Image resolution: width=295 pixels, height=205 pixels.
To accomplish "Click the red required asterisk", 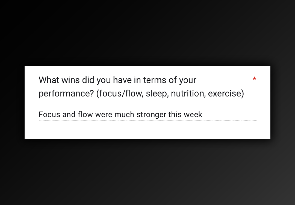I will click(254, 79).
